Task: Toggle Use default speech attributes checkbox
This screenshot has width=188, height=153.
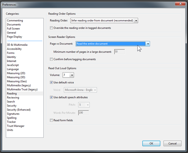Action: [52, 97]
